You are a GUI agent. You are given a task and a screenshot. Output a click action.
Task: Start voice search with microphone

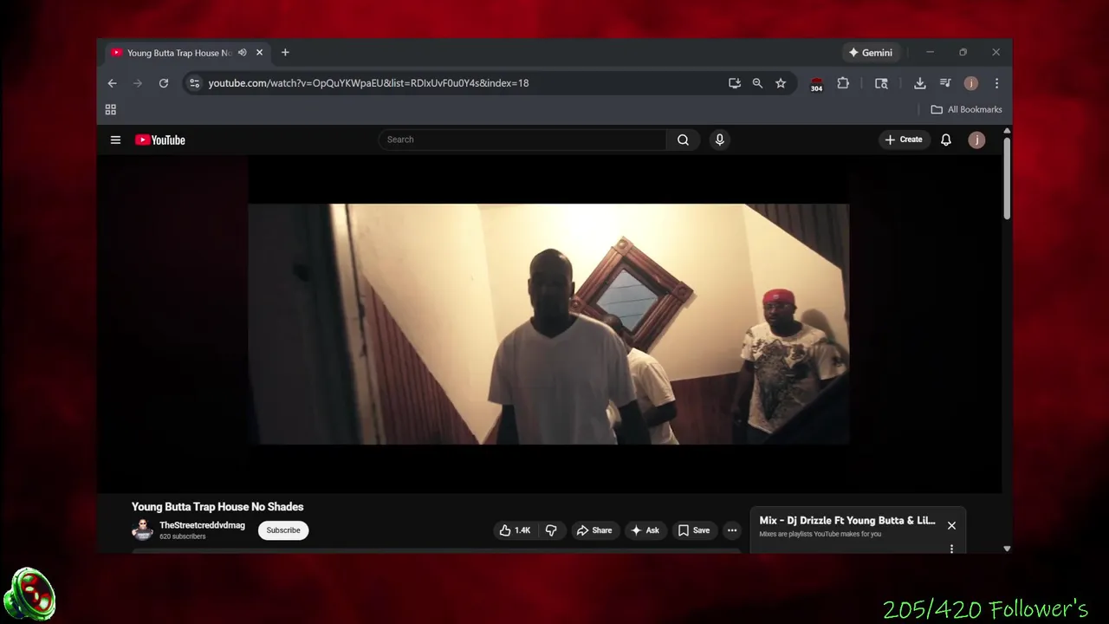click(x=719, y=140)
